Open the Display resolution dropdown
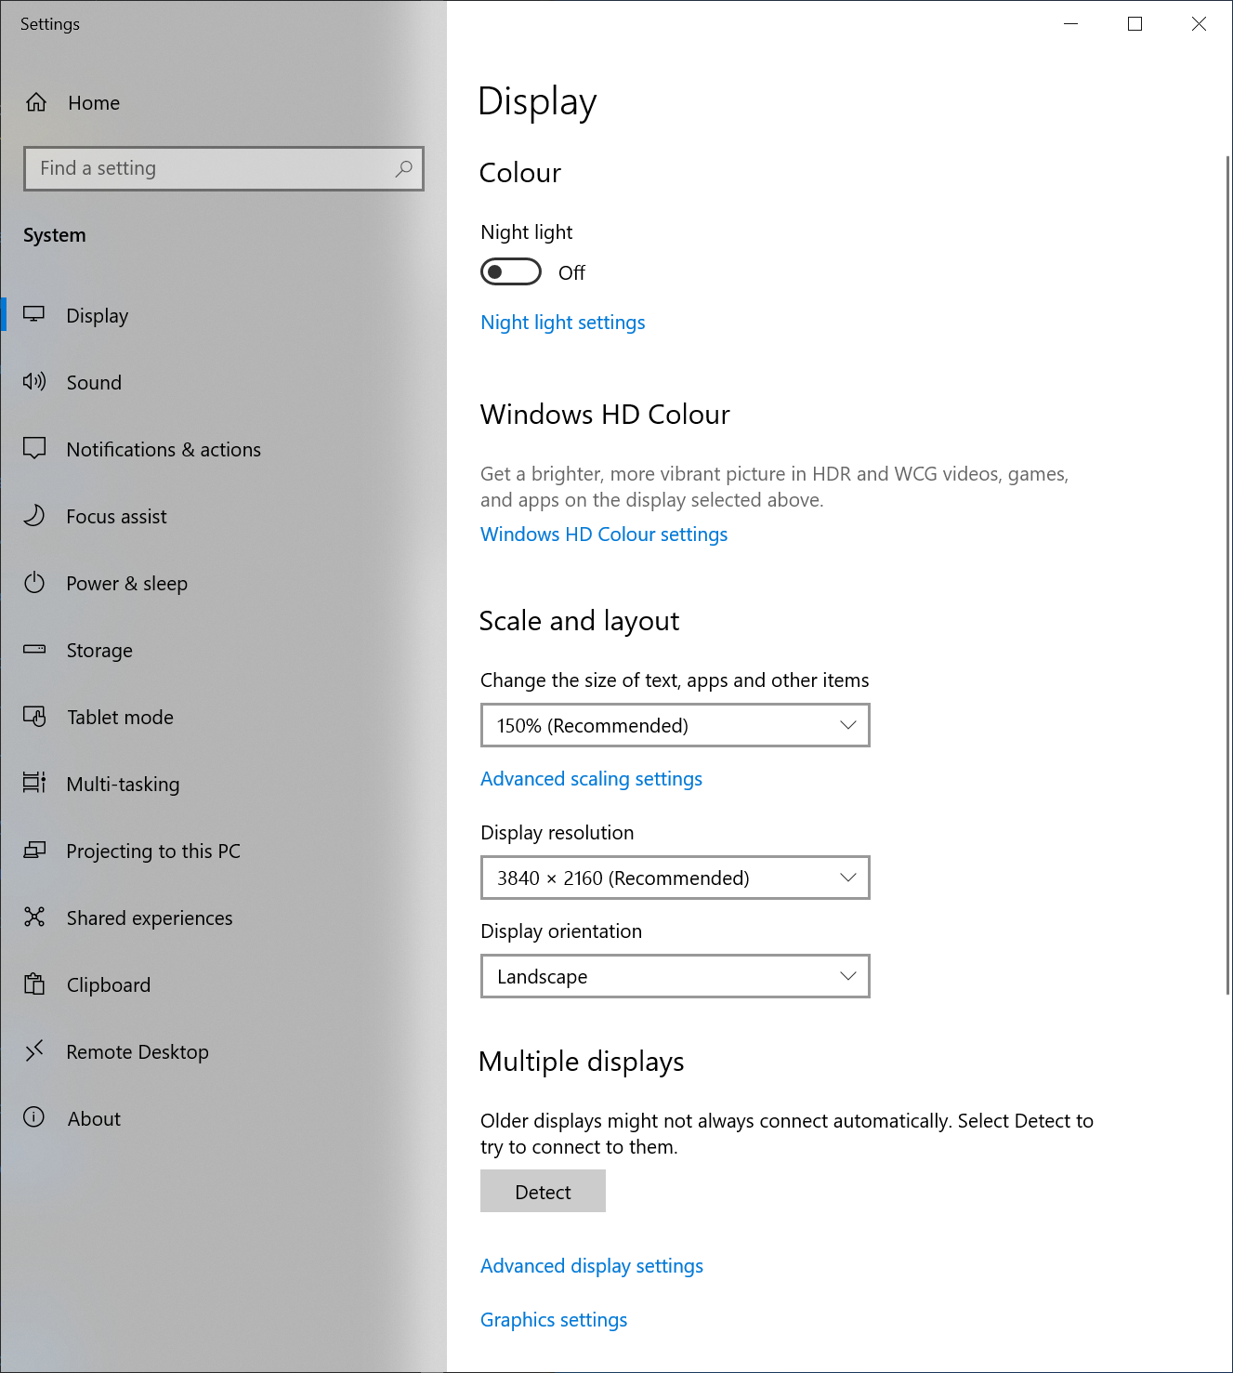The height and width of the screenshot is (1373, 1233). (676, 878)
